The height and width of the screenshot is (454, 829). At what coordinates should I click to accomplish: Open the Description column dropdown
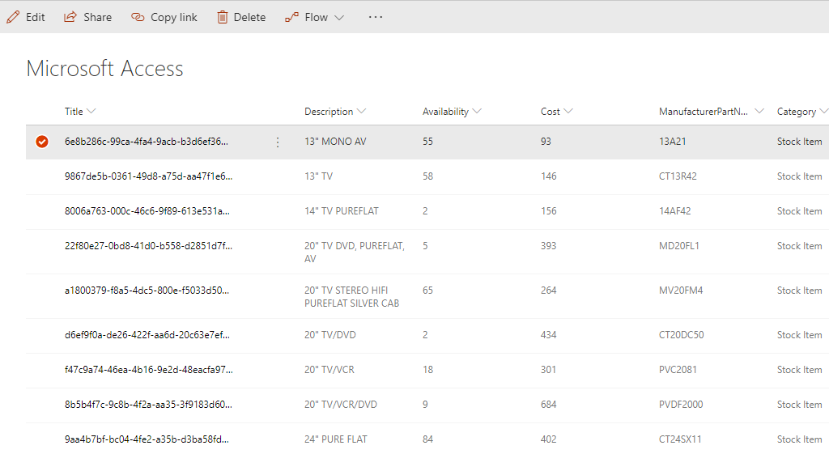pos(361,112)
